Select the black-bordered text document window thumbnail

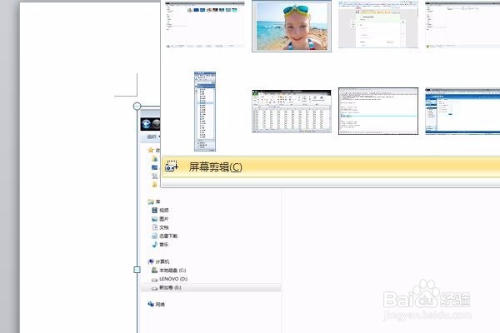click(378, 112)
